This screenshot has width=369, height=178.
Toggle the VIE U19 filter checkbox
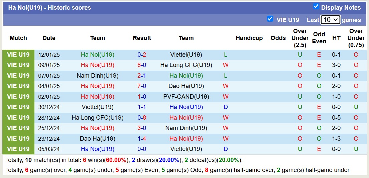(270, 19)
